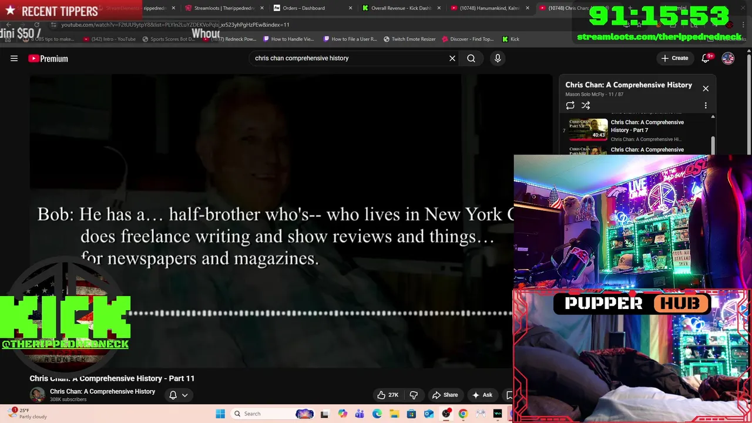Open Microsoft Teams taskbar icon
752x423 pixels.
[x=360, y=414]
